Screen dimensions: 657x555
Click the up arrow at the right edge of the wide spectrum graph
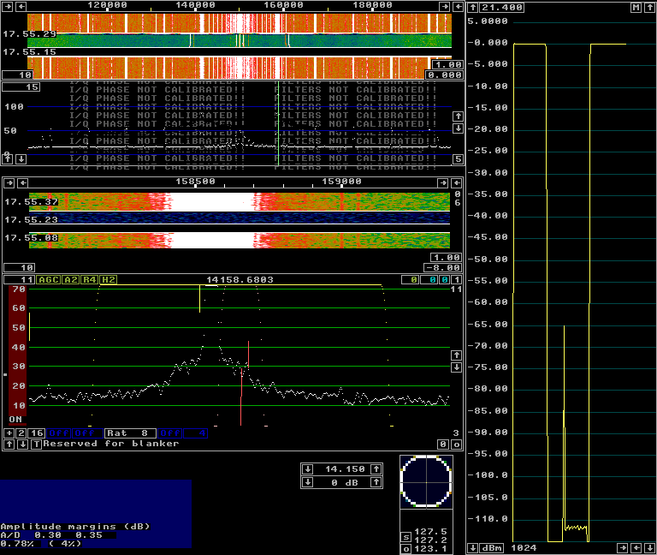pos(458,116)
